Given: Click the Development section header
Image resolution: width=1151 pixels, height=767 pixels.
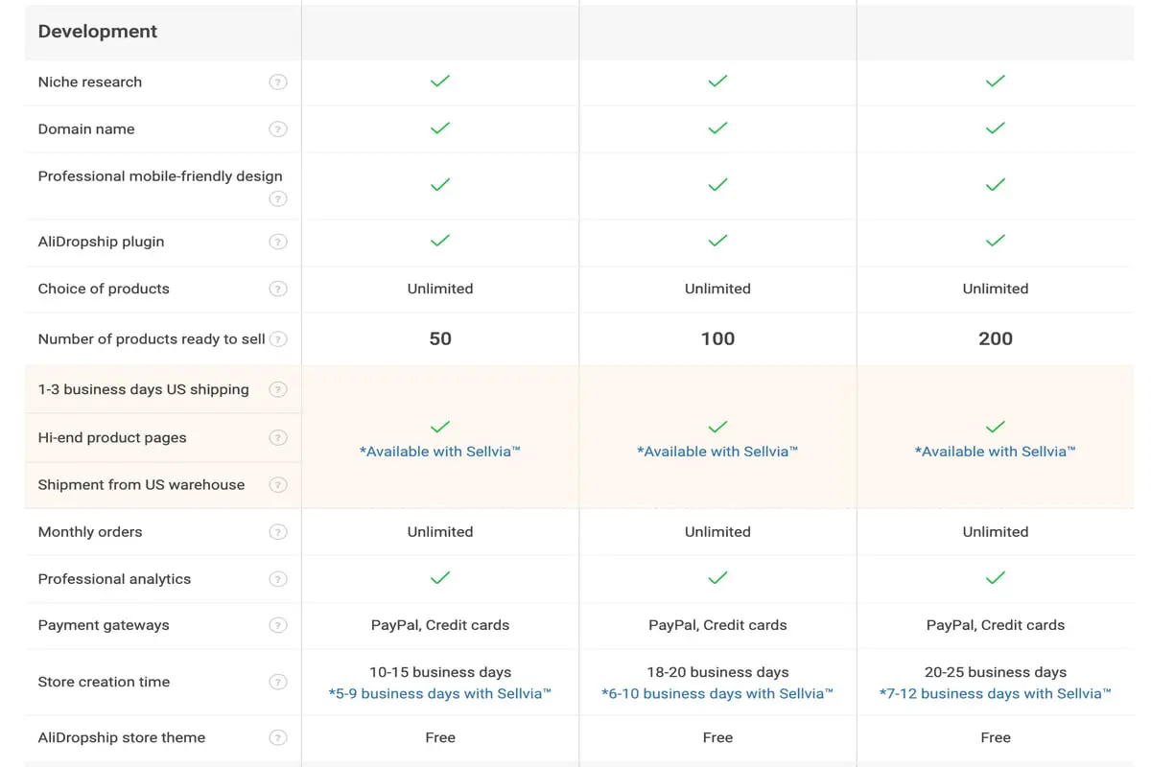Looking at the screenshot, I should (x=98, y=32).
